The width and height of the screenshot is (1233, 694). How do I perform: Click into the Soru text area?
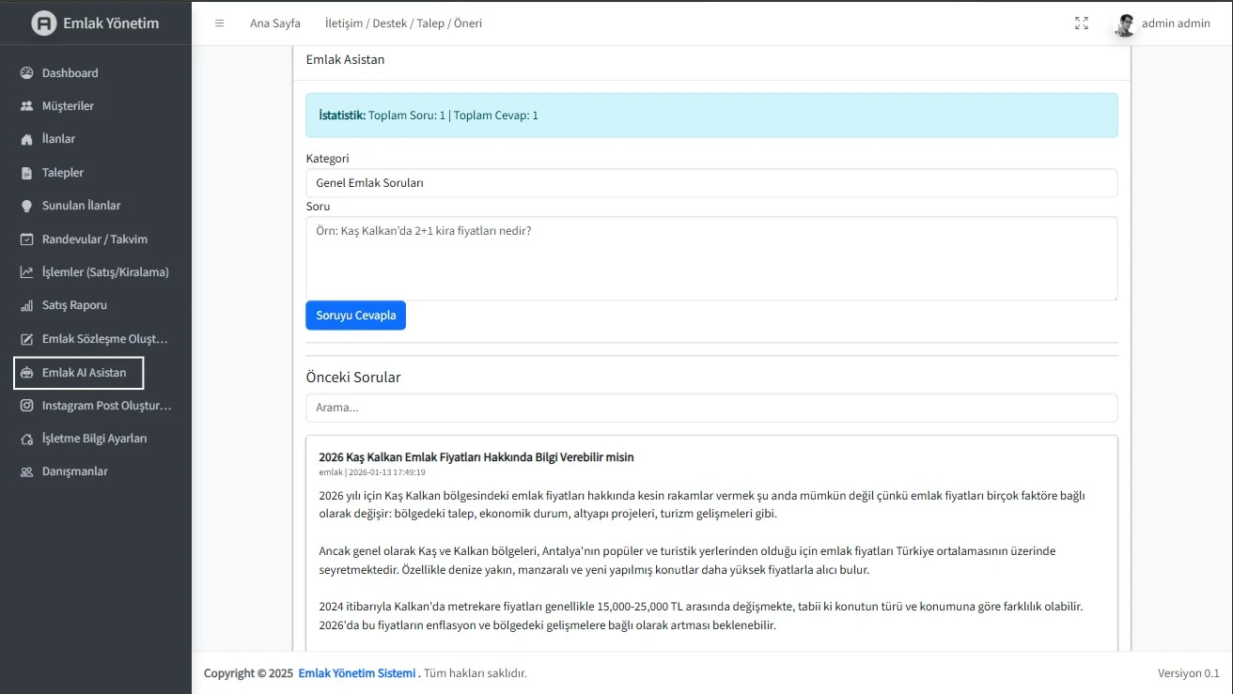[711, 258]
